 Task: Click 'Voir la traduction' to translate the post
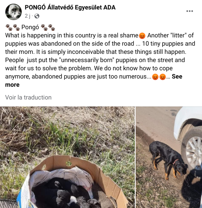(28, 97)
